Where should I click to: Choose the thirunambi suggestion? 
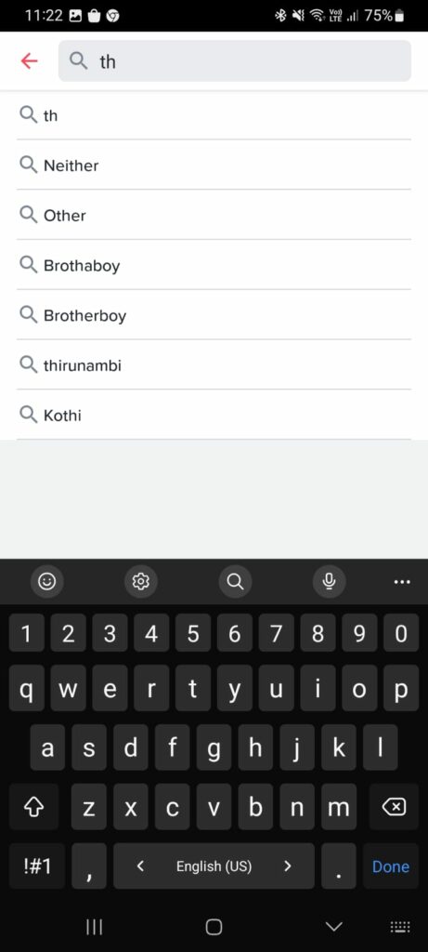(x=214, y=364)
